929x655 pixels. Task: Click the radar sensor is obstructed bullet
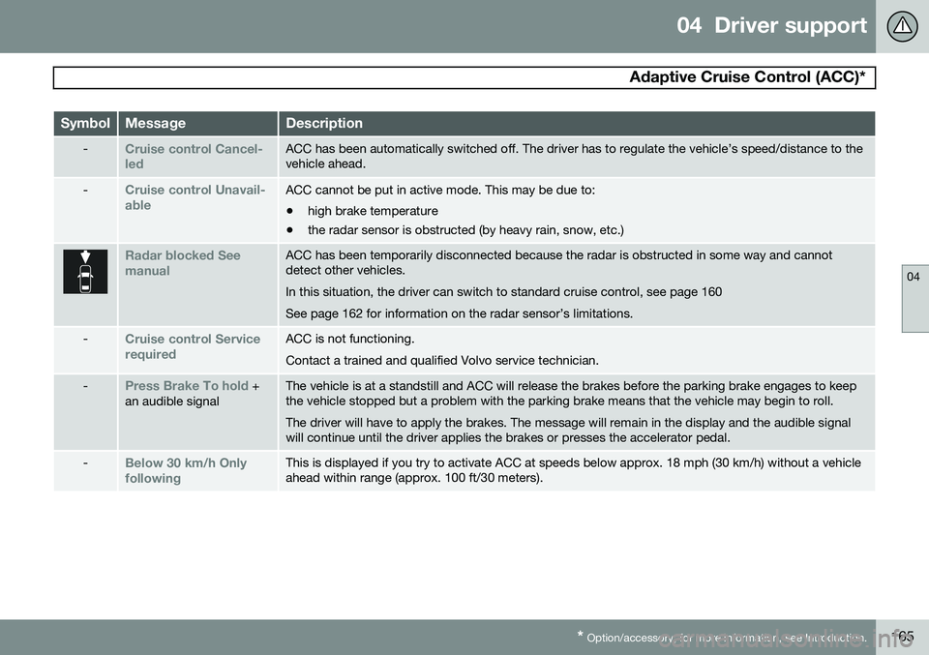tap(464, 230)
